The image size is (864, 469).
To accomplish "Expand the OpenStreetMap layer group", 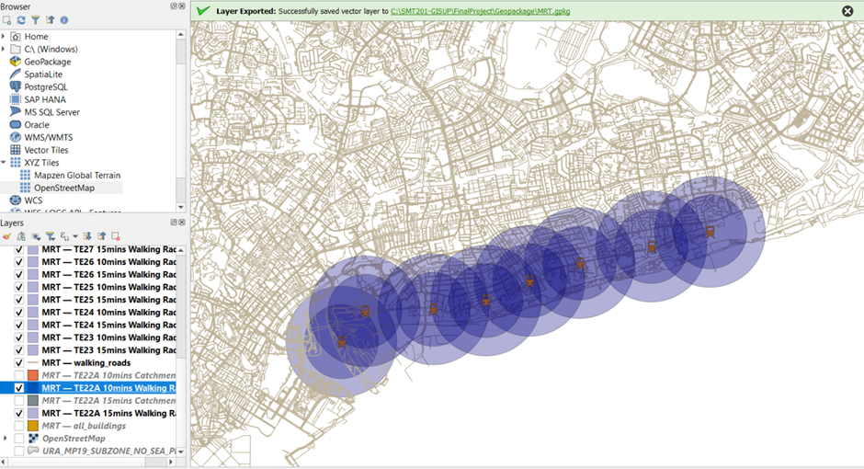I will pos(6,439).
